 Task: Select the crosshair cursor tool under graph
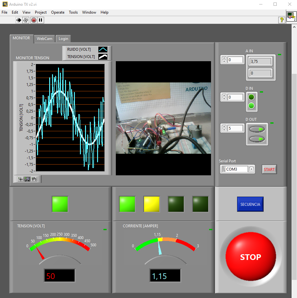21,179
